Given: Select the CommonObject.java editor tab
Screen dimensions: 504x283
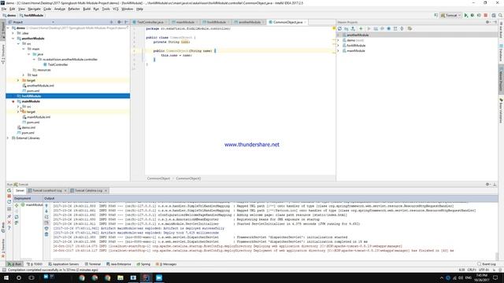Looking at the screenshot, I should (x=287, y=22).
